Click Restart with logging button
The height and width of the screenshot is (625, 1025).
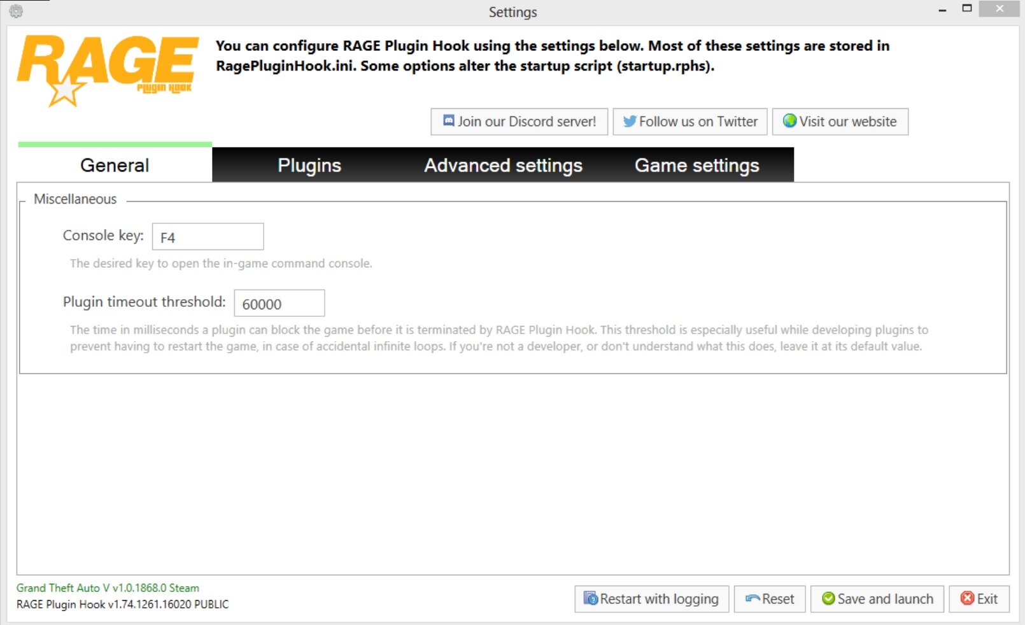(x=651, y=599)
